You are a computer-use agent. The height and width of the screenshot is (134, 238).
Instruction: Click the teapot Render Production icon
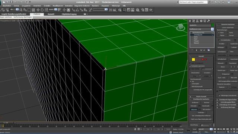pos(151,10)
